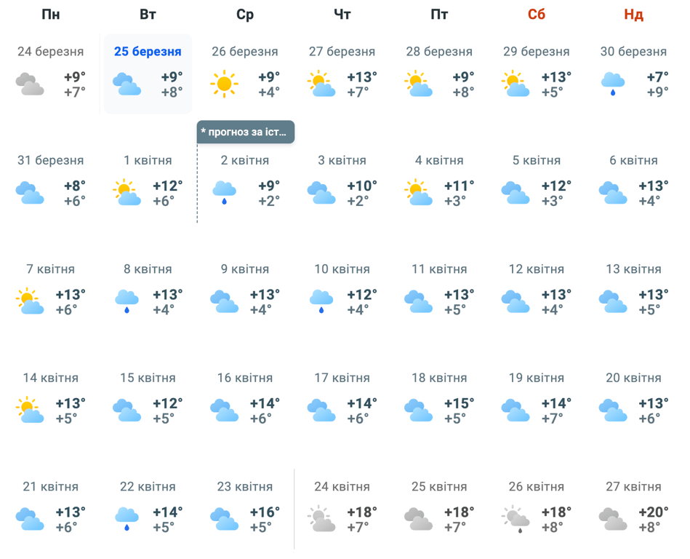Click the partly sunny icon for 1 квітня

point(127,193)
